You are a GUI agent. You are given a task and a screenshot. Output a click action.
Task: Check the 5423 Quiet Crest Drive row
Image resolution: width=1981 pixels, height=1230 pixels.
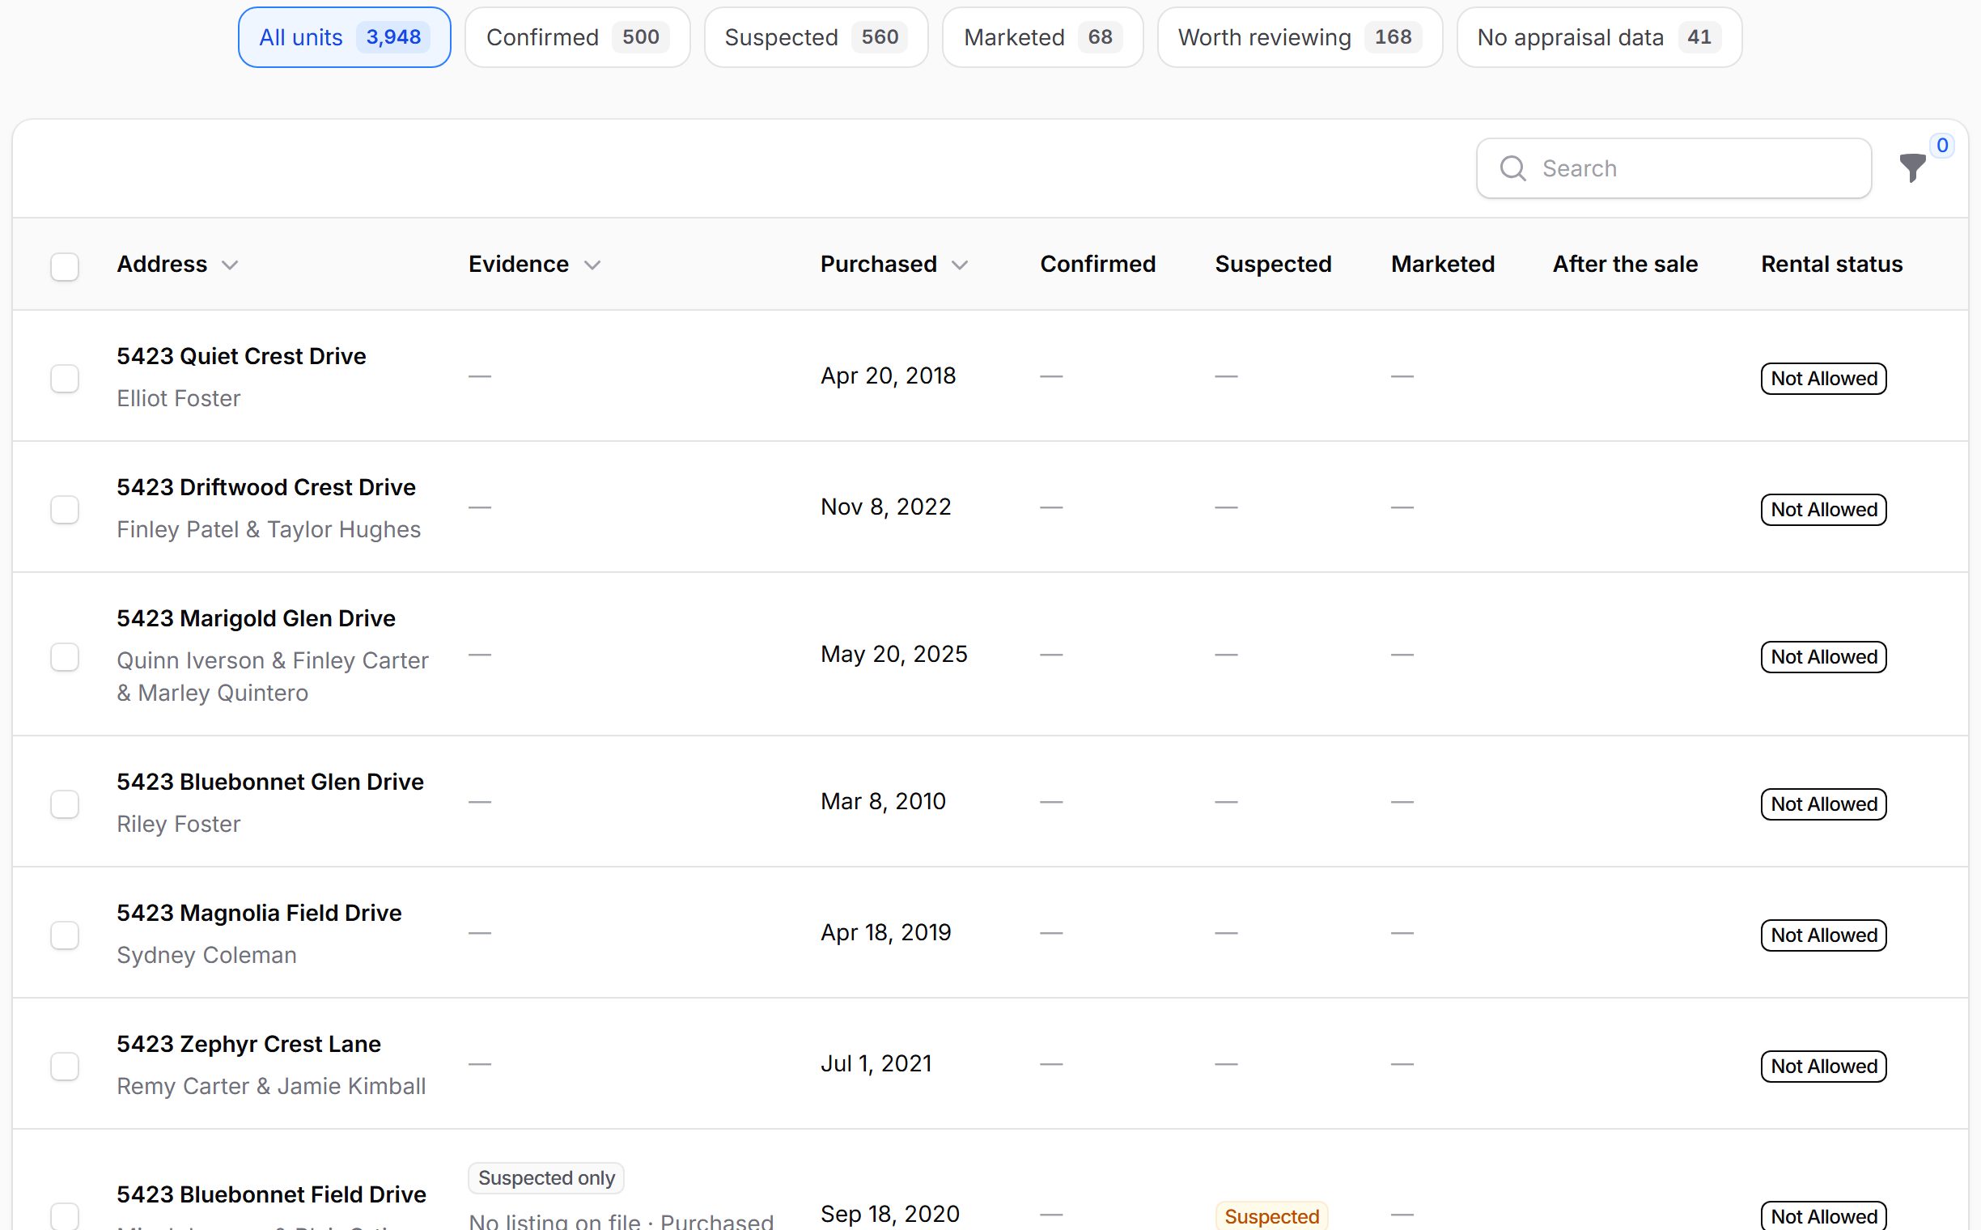[x=65, y=378]
